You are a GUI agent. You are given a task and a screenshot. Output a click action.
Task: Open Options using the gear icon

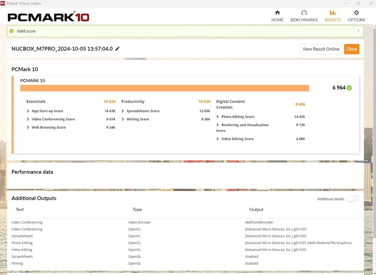point(356,13)
